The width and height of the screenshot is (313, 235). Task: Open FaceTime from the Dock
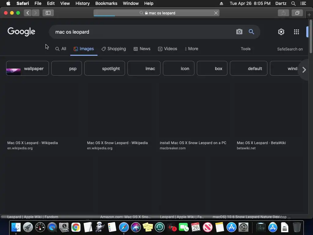coord(184,227)
